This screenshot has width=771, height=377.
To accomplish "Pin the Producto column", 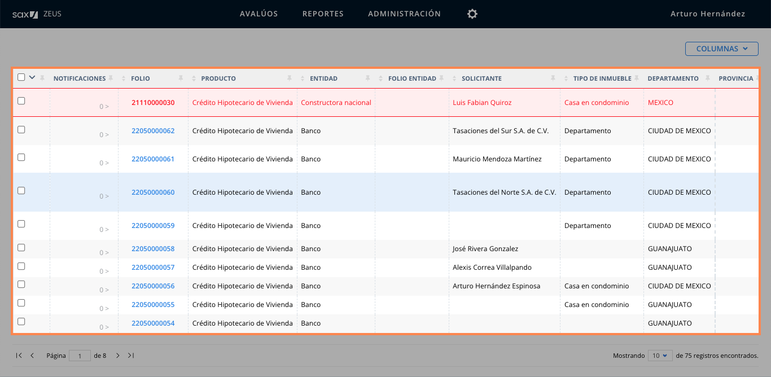I will pos(290,78).
